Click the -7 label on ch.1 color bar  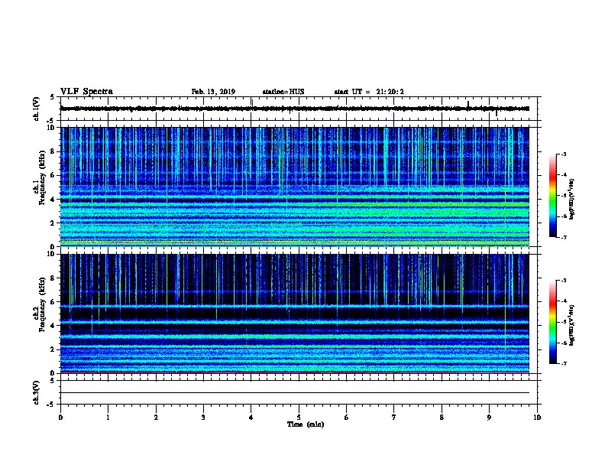pyautogui.click(x=563, y=237)
